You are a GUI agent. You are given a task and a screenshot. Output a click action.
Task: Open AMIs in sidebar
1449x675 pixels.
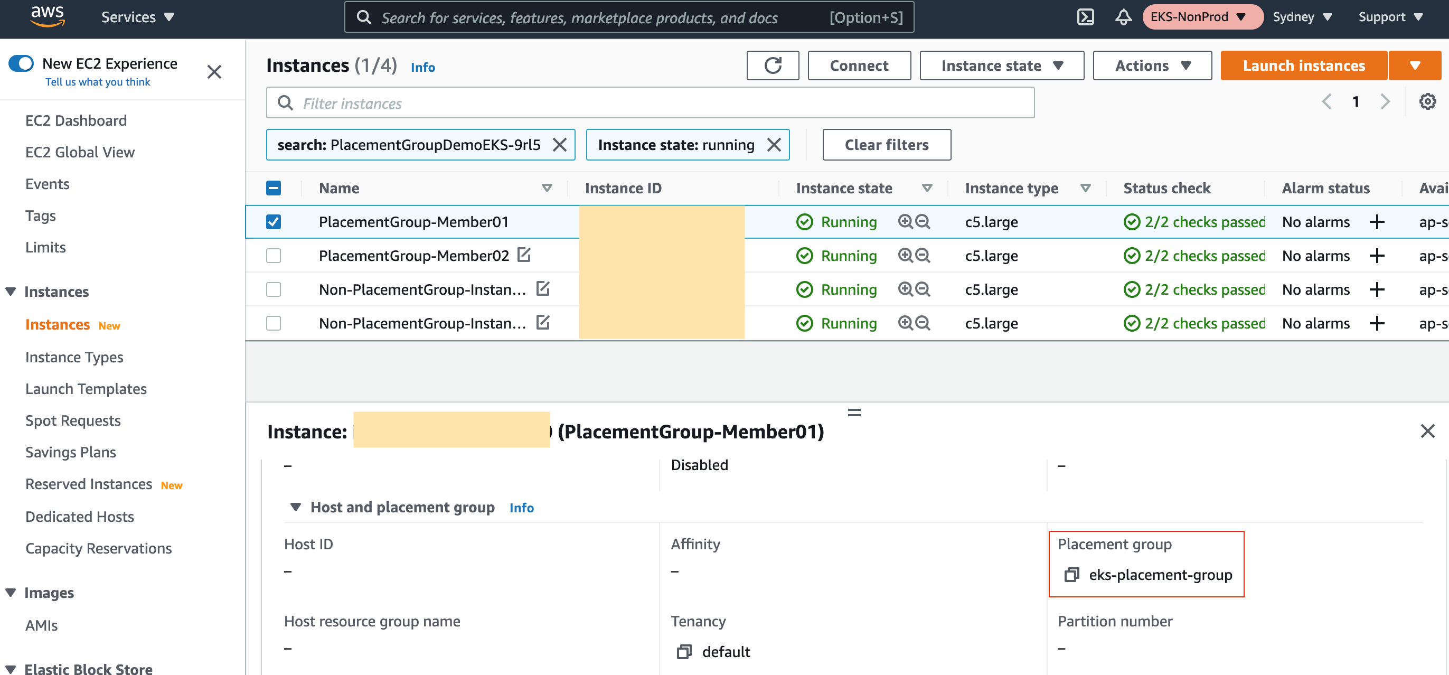(x=42, y=625)
